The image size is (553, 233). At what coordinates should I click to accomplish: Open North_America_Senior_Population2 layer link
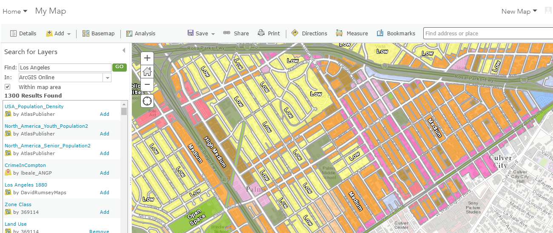pyautogui.click(x=48, y=146)
